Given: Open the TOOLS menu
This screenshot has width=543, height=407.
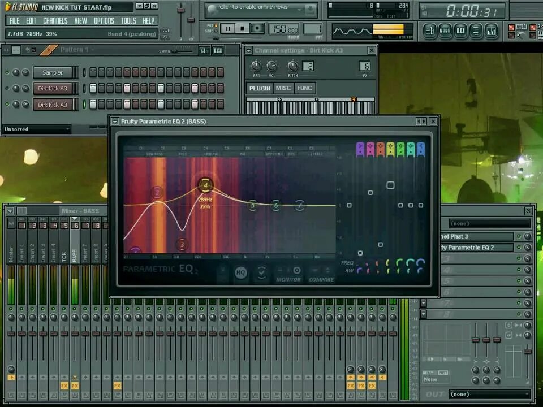Looking at the screenshot, I should (x=128, y=21).
